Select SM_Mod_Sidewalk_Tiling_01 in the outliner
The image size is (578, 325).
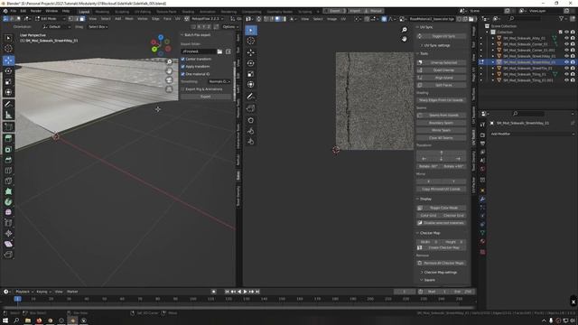click(525, 74)
